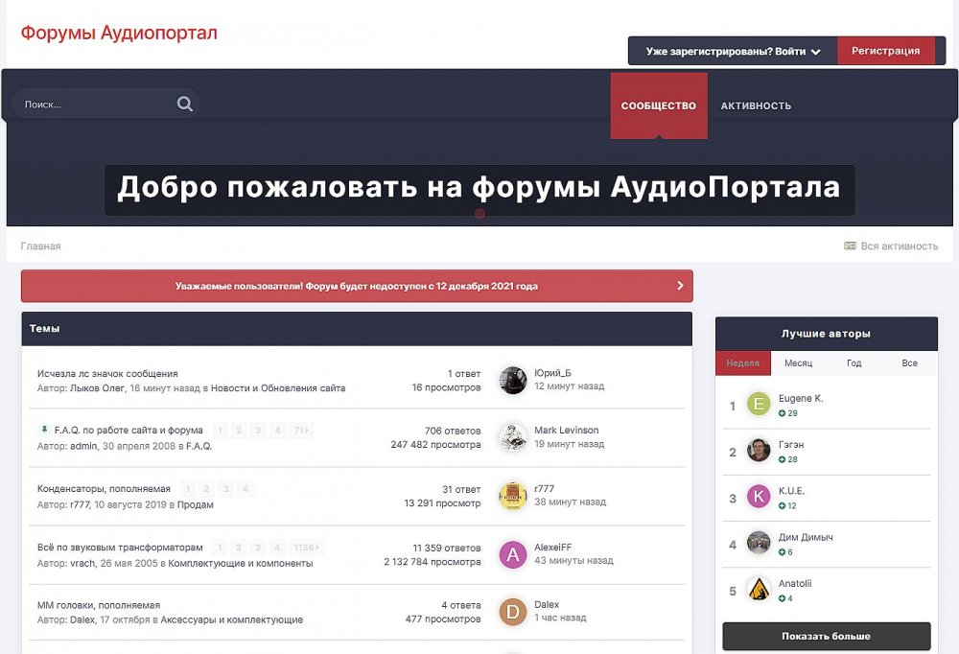Click Dalex's orange 'D' avatar

pyautogui.click(x=513, y=612)
